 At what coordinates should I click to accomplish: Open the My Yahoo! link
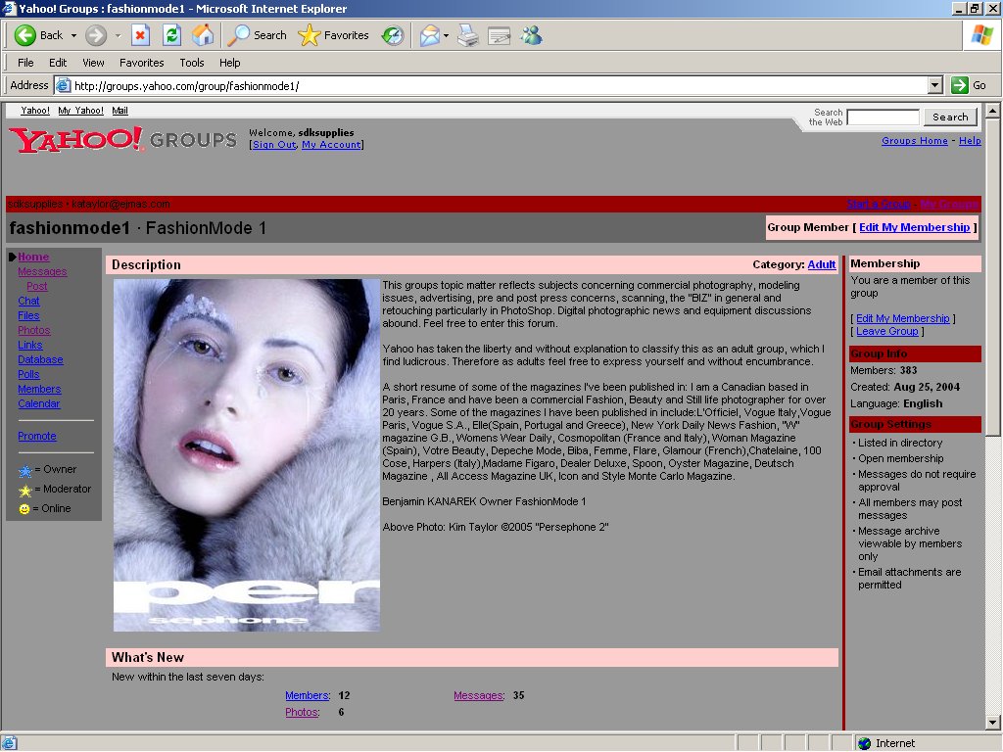80,111
